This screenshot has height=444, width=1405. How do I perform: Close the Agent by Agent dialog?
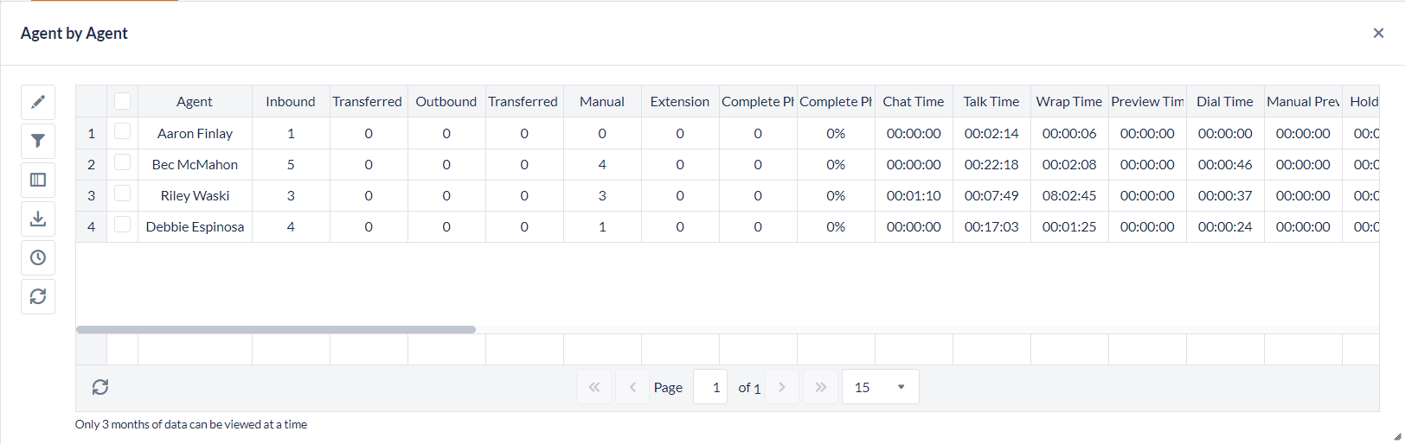tap(1378, 33)
